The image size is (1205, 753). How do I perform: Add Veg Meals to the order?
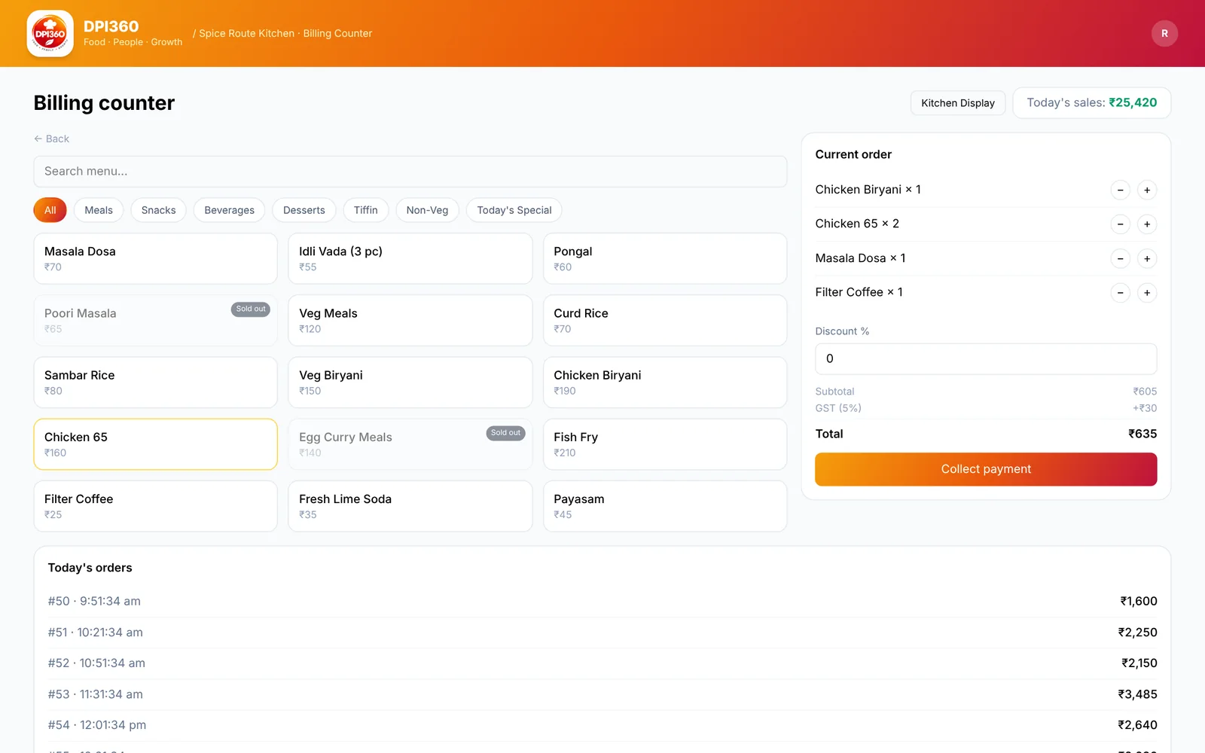pyautogui.click(x=410, y=320)
